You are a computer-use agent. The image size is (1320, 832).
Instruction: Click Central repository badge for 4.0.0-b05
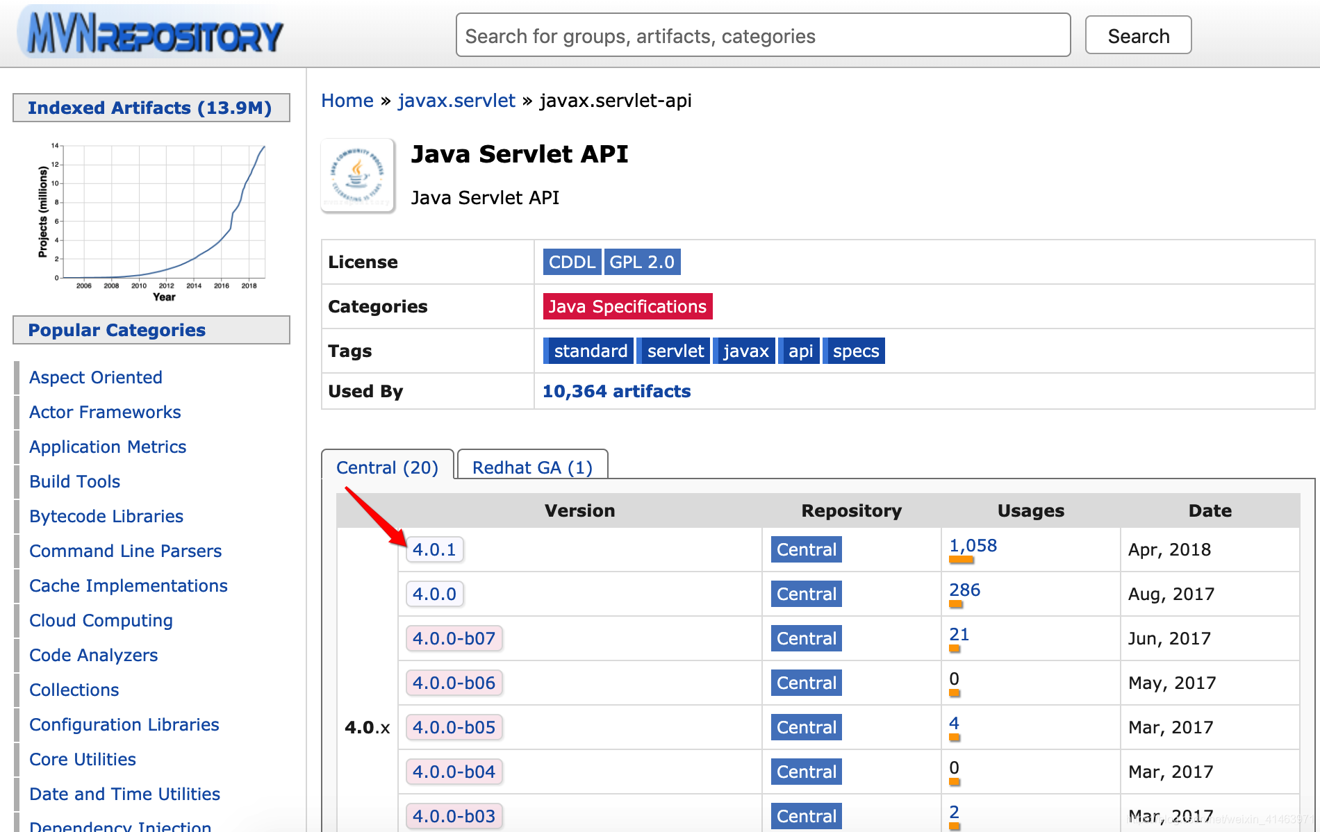click(x=806, y=727)
